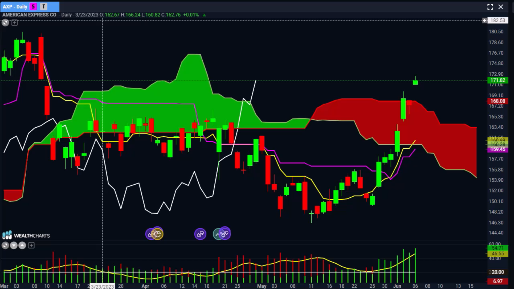Add indicator via plus icon in price pane
This screenshot has width=514, height=289.
(14, 23)
